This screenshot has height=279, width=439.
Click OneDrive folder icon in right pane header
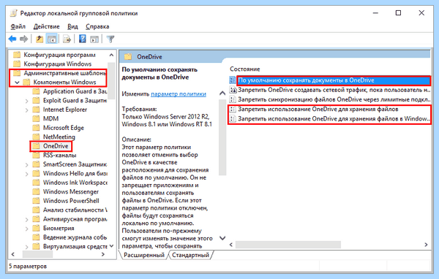(128, 57)
